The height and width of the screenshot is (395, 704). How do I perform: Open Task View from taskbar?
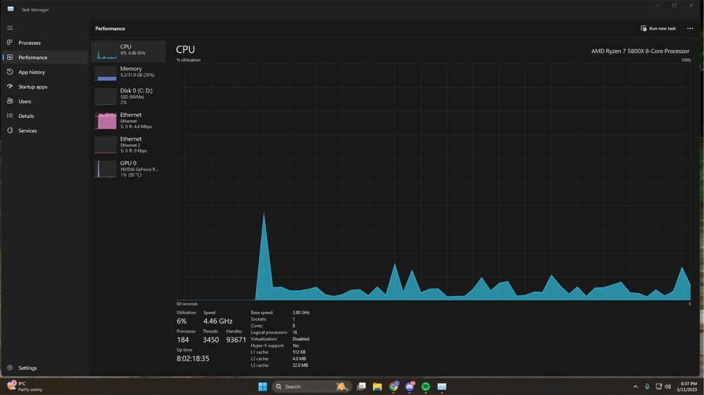pos(361,387)
